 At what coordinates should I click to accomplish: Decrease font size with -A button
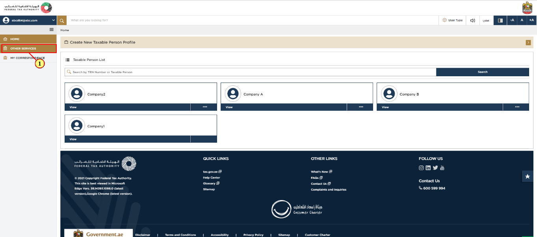tap(512, 20)
